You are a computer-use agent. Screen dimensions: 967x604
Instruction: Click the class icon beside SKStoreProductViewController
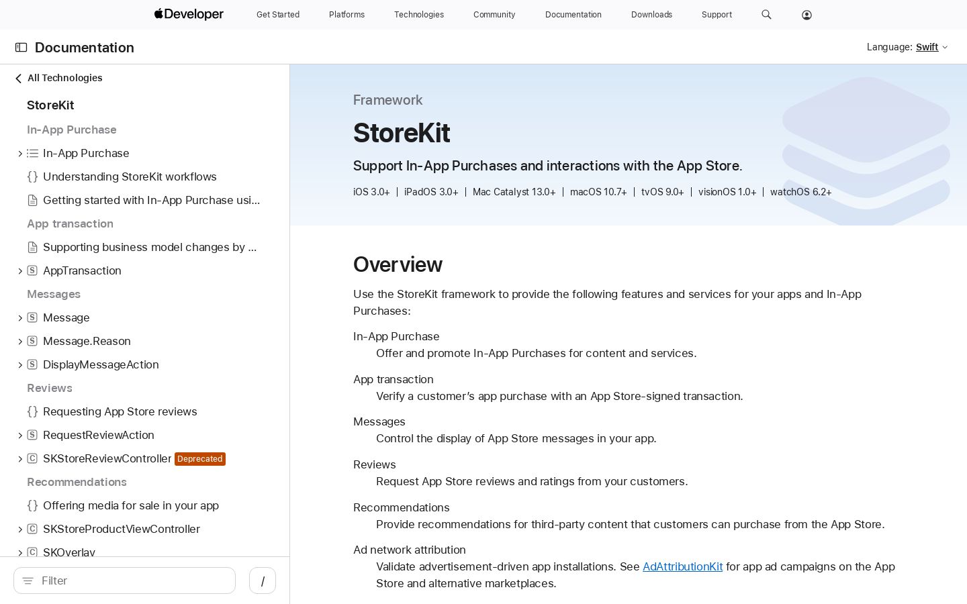[32, 530]
